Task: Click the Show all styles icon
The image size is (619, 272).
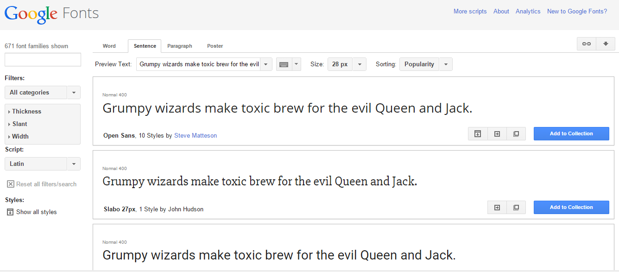Action: [10, 212]
